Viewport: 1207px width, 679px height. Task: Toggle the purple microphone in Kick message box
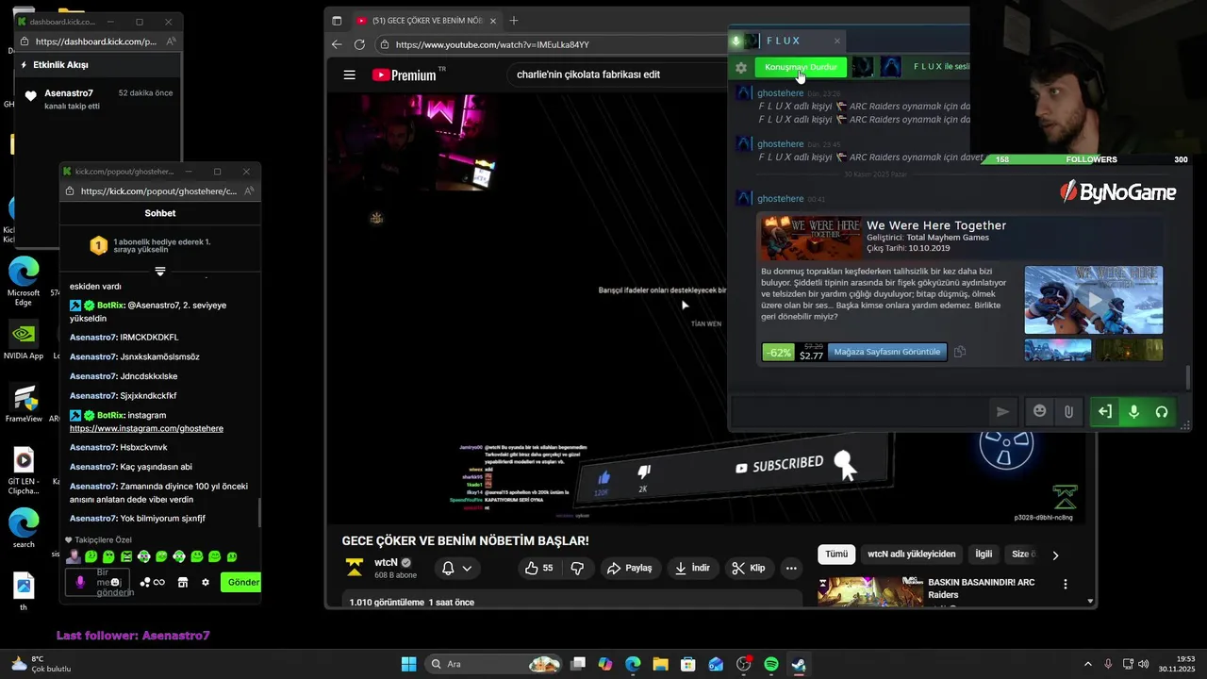point(80,582)
